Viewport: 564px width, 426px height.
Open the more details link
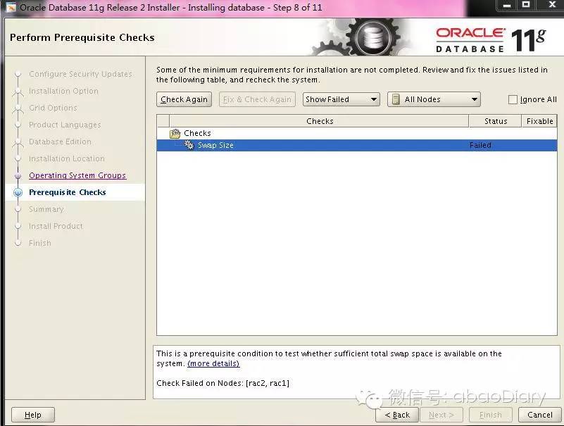coord(213,363)
